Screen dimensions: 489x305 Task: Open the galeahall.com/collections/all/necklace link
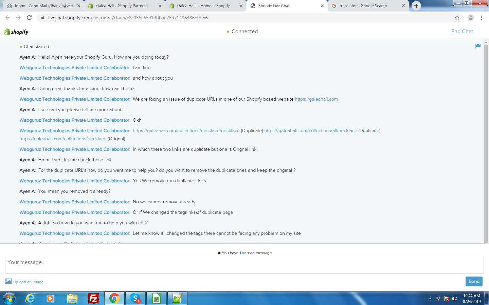click(310, 130)
